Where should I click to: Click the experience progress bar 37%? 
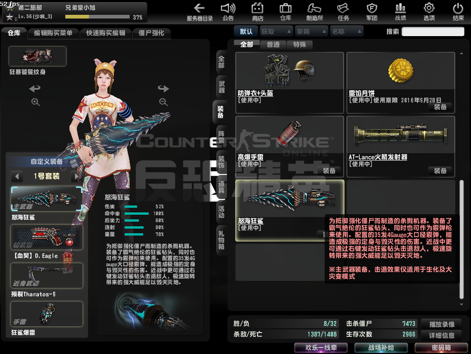(97, 17)
